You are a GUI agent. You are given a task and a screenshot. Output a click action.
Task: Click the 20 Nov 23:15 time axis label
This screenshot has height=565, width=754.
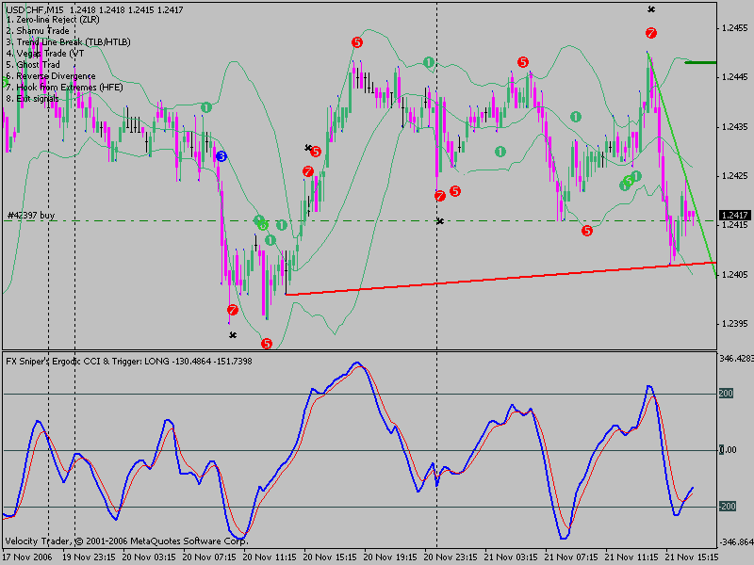click(x=451, y=557)
